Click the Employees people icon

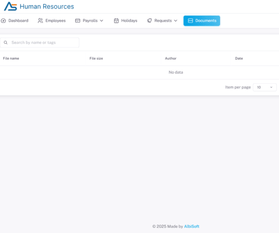[40, 21]
